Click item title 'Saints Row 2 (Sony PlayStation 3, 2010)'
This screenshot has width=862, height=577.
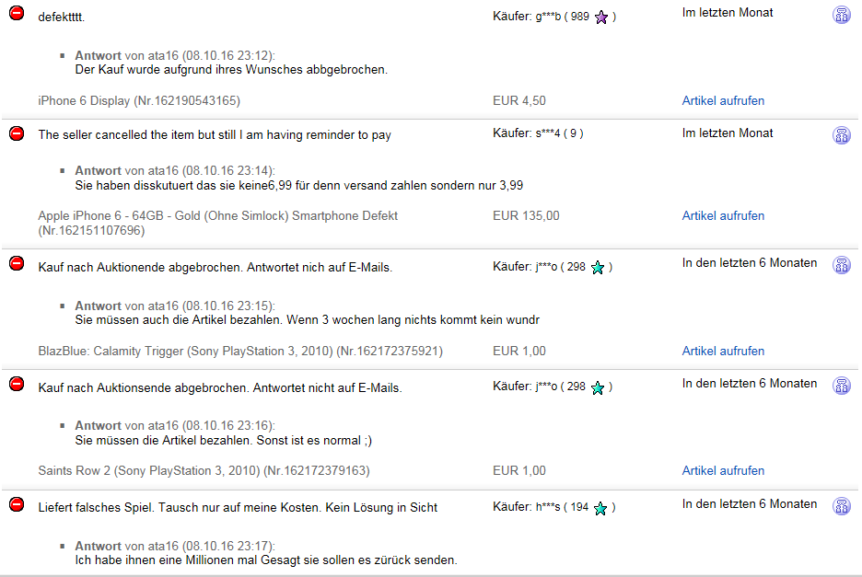(149, 470)
